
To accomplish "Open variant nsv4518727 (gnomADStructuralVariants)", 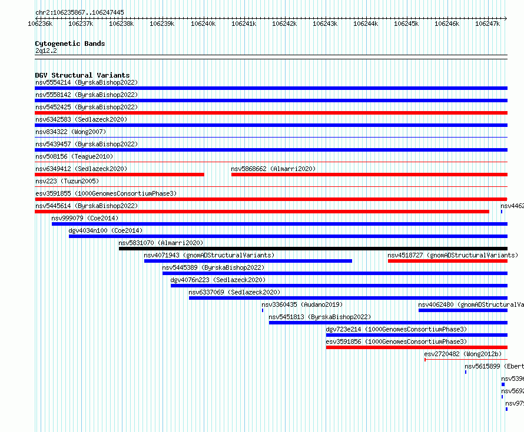I will coord(453,255).
